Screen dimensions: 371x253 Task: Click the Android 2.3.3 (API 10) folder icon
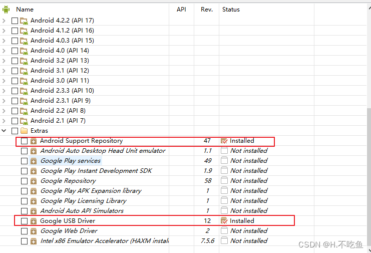click(x=24, y=91)
